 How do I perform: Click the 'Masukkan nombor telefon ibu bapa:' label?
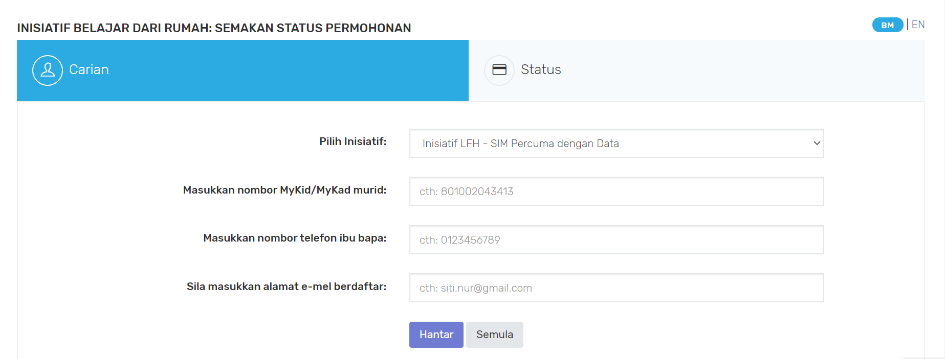coord(295,238)
